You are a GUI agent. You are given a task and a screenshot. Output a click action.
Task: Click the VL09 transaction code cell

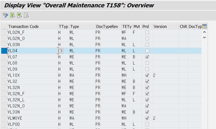coord(33,69)
